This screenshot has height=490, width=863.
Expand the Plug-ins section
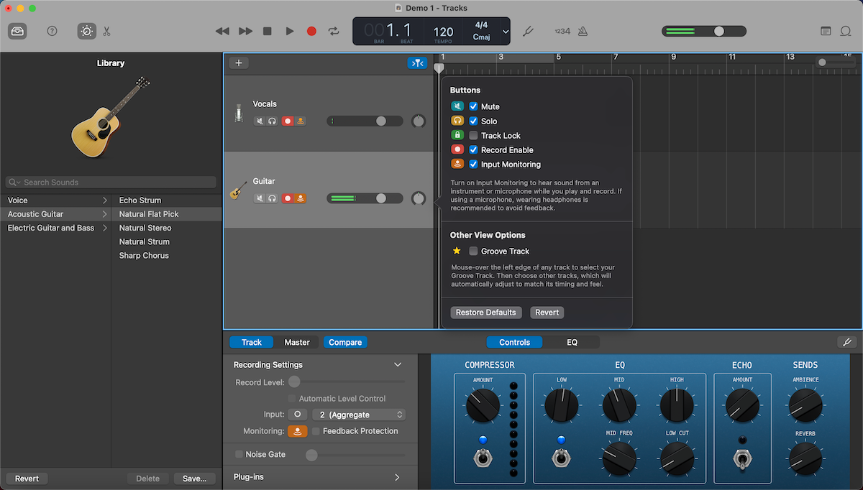398,477
